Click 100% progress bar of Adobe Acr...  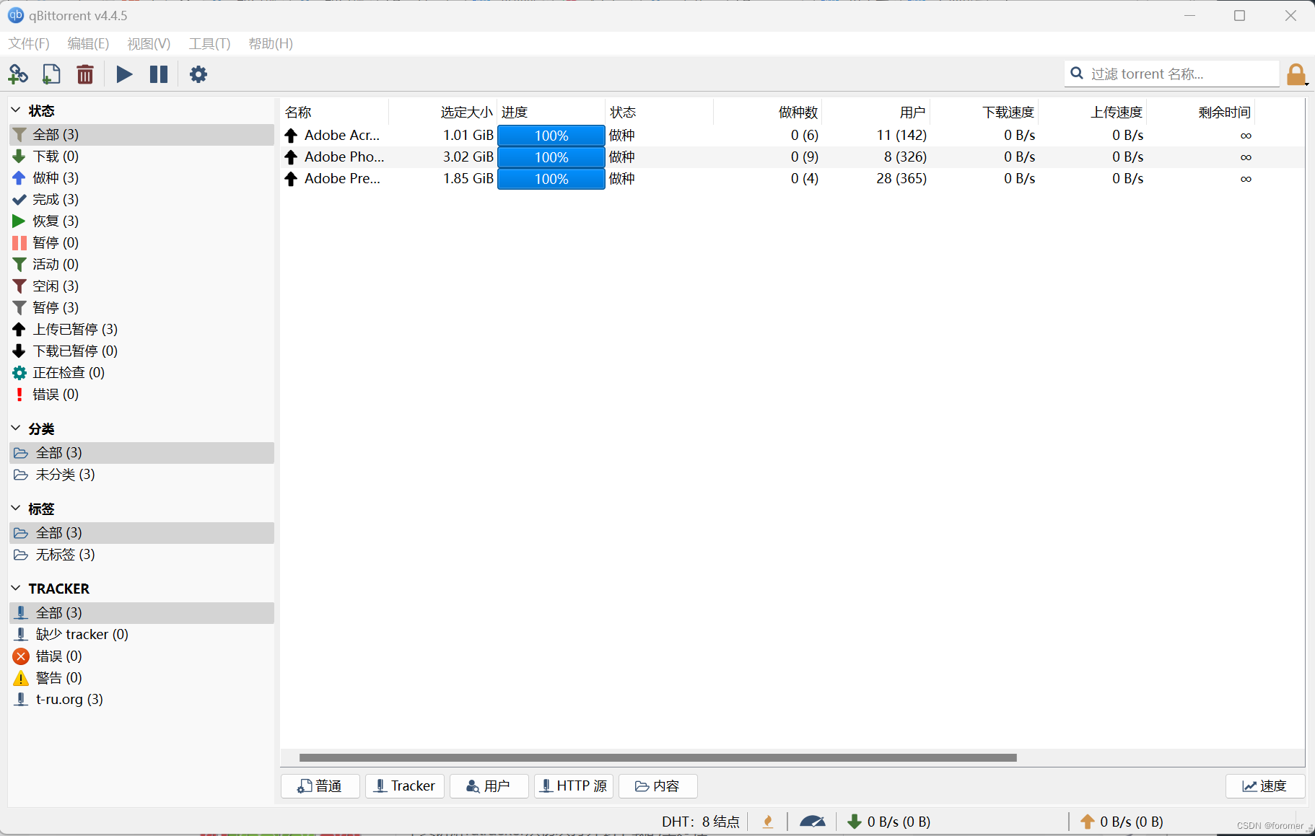pyautogui.click(x=551, y=136)
